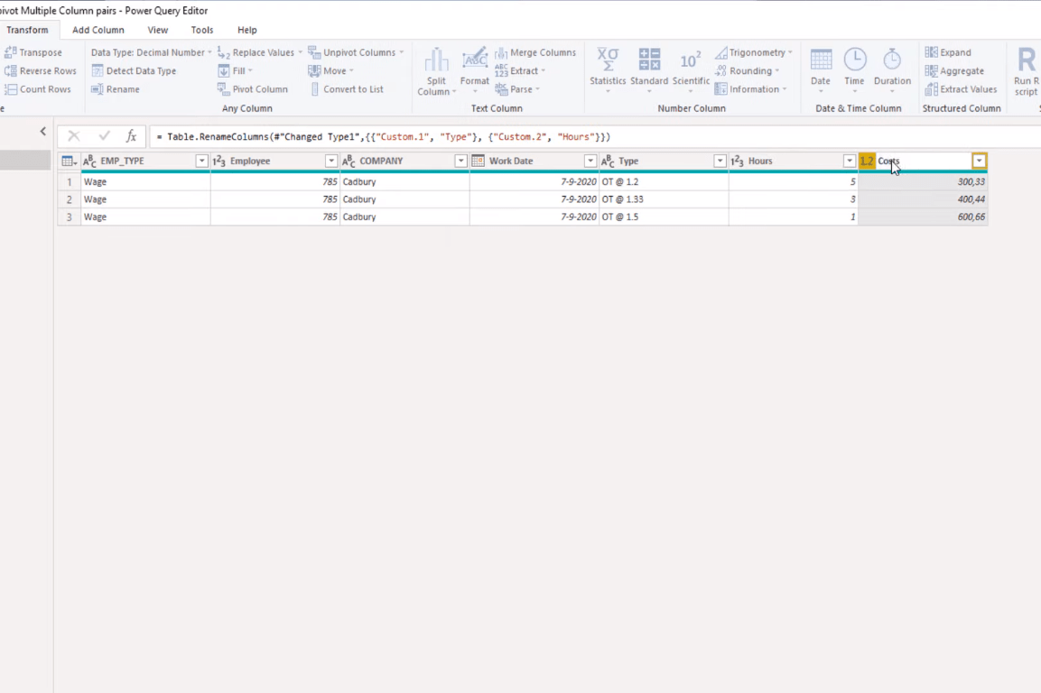Open Standard number operations
The height and width of the screenshot is (693, 1041).
648,71
